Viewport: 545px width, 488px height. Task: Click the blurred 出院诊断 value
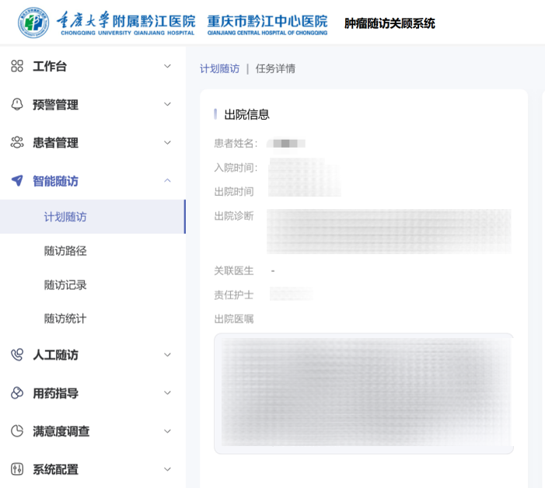coord(389,232)
